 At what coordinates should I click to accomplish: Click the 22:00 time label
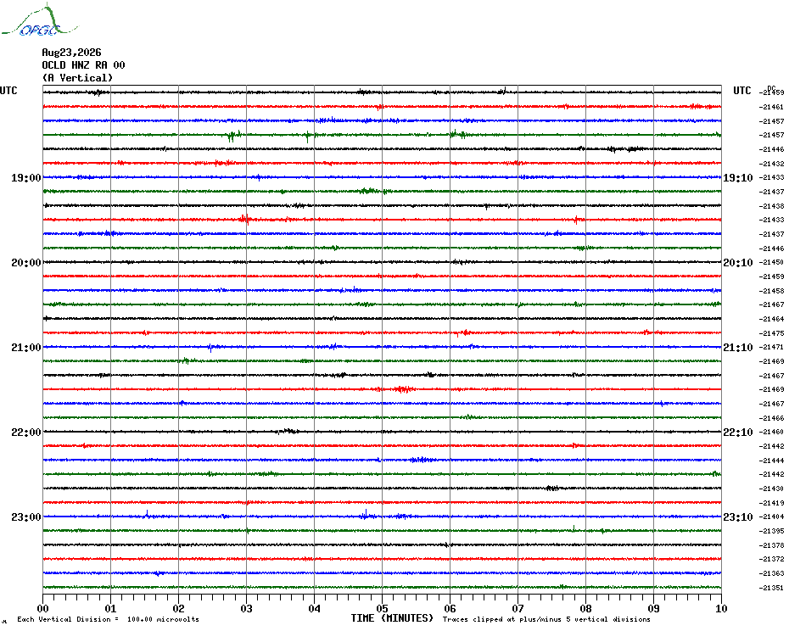(x=26, y=433)
